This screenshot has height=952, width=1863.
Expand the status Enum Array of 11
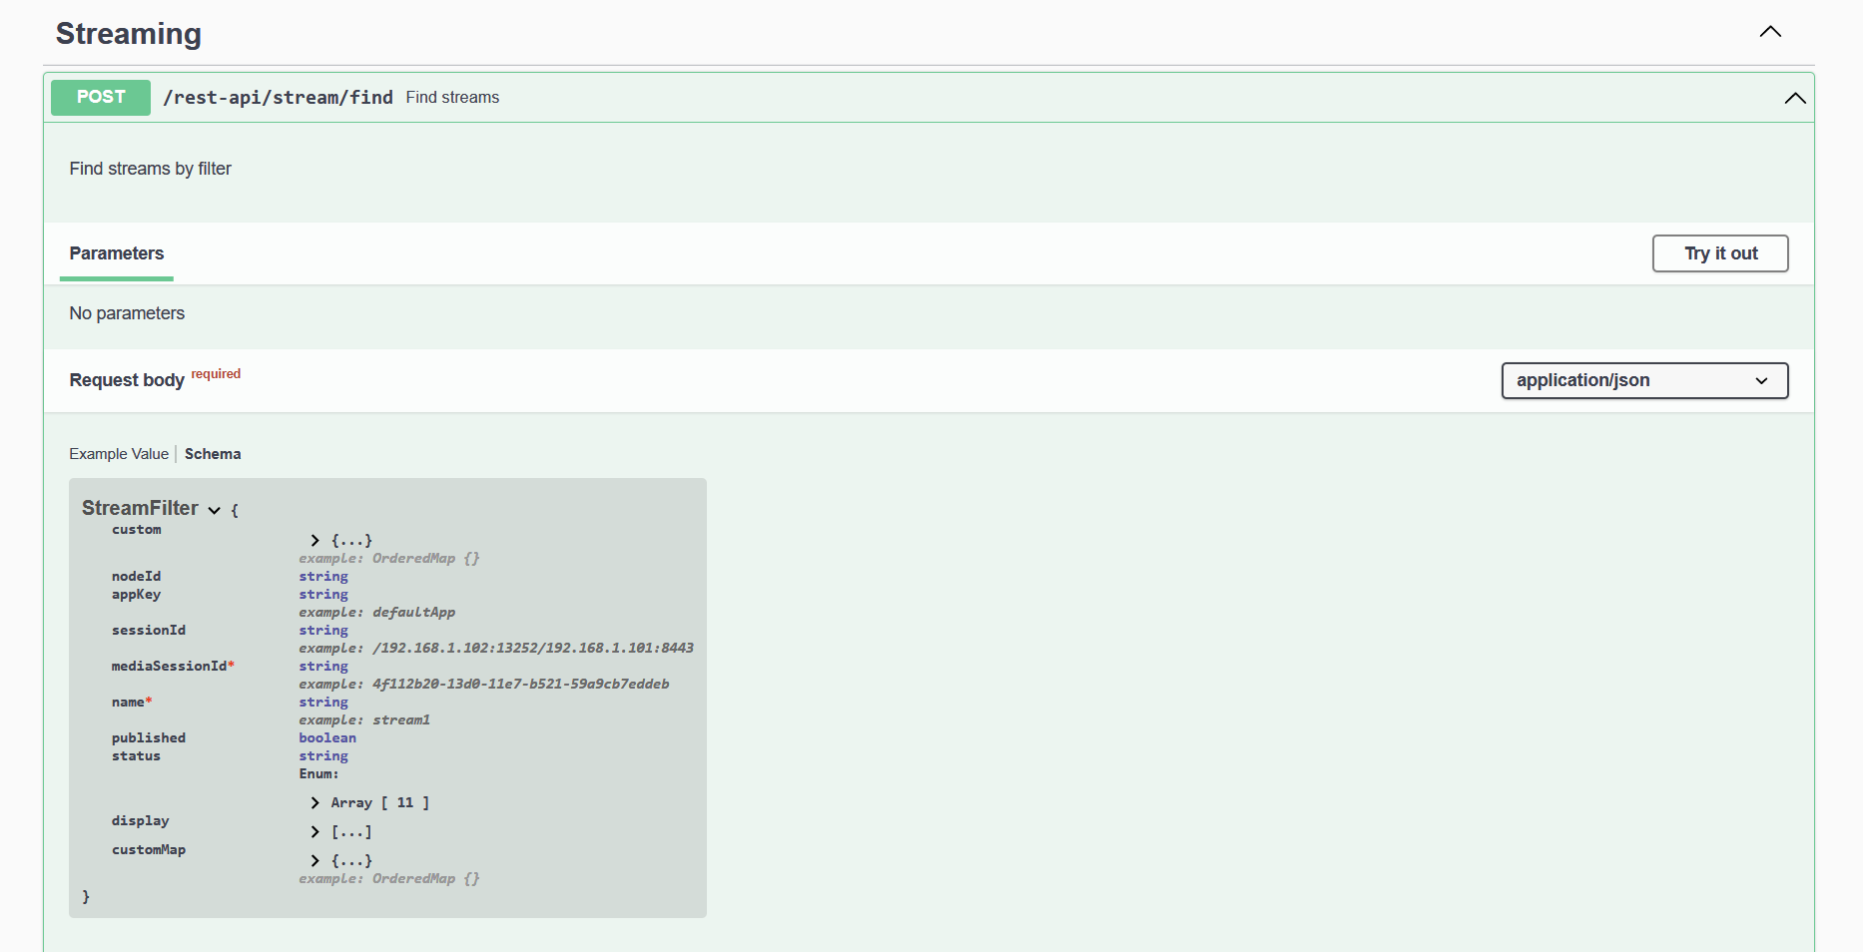point(315,802)
